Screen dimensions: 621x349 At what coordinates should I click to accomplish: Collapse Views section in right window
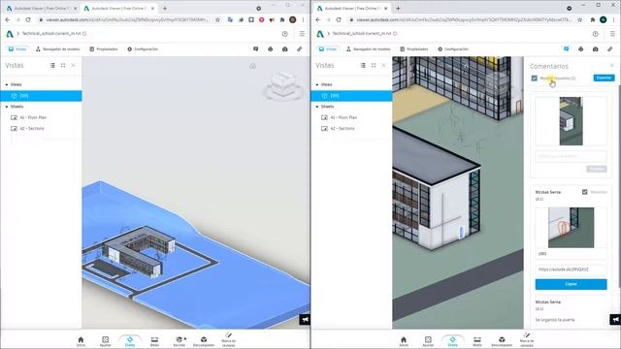pos(317,84)
